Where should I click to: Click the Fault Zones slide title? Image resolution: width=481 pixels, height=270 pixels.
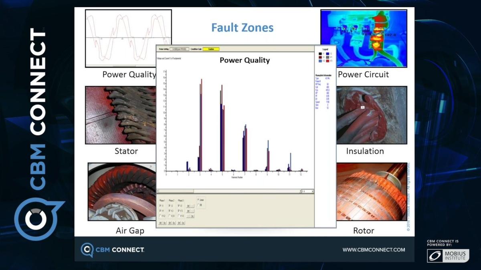point(243,28)
